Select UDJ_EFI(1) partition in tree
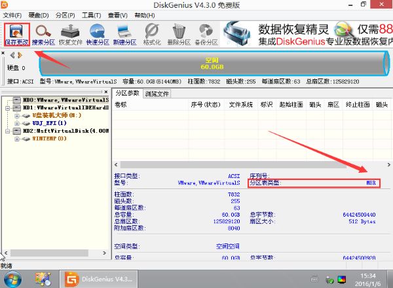The width and height of the screenshot is (393, 288). coord(49,123)
